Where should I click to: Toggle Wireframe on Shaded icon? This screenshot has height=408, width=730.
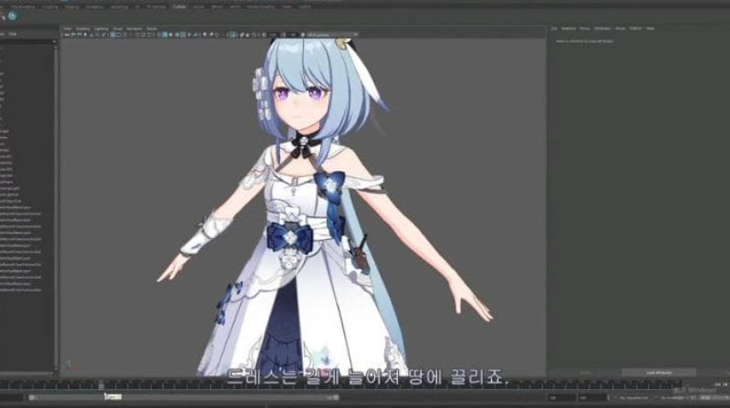pos(177,35)
